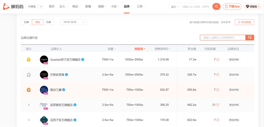Click verified badge next to 雅诗兰黛
This screenshot has height=127, width=264.
point(64,90)
